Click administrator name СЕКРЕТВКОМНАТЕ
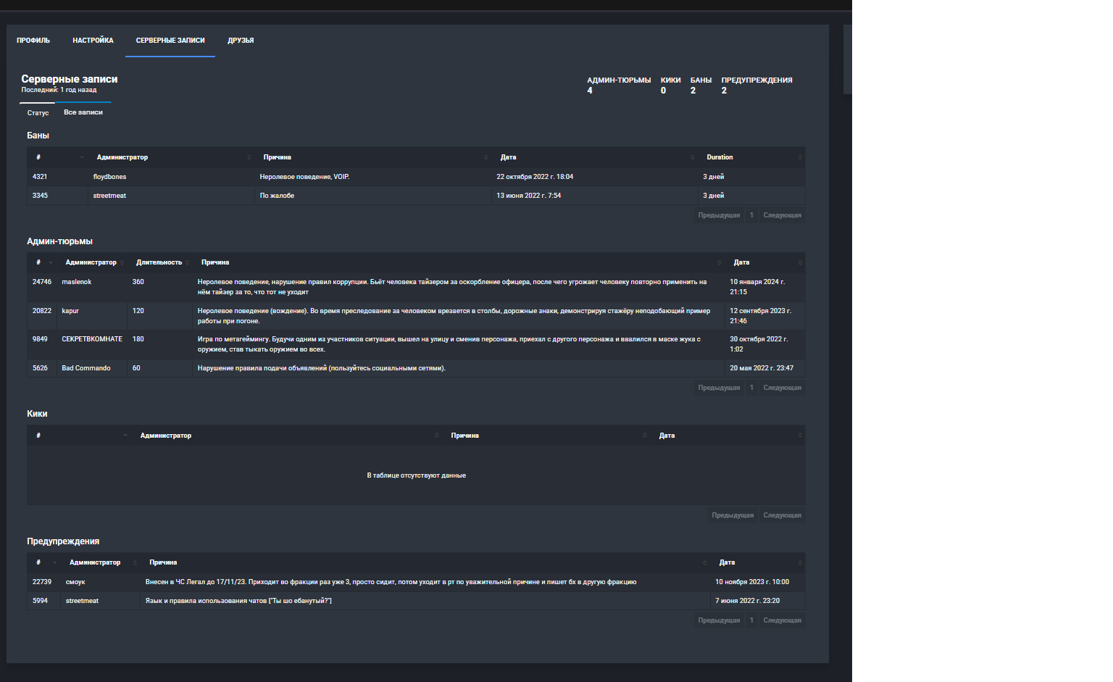 click(92, 339)
